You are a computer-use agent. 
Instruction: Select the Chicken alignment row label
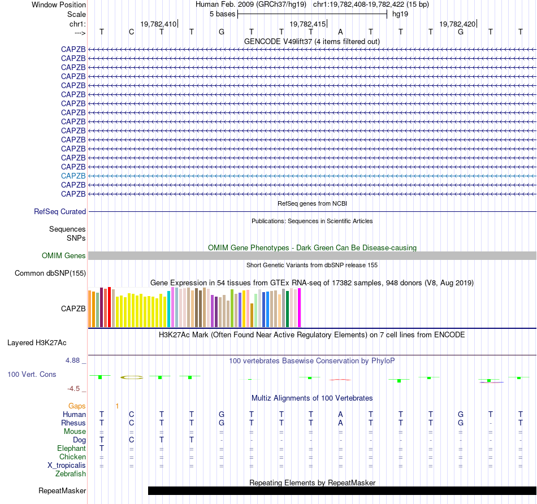(72, 457)
